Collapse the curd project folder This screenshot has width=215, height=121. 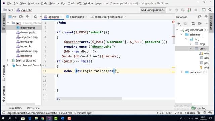[x=8, y=23]
